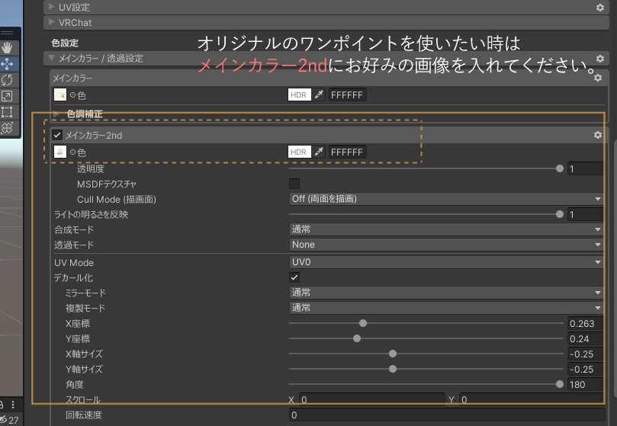Select the Hand view tool

7,48
